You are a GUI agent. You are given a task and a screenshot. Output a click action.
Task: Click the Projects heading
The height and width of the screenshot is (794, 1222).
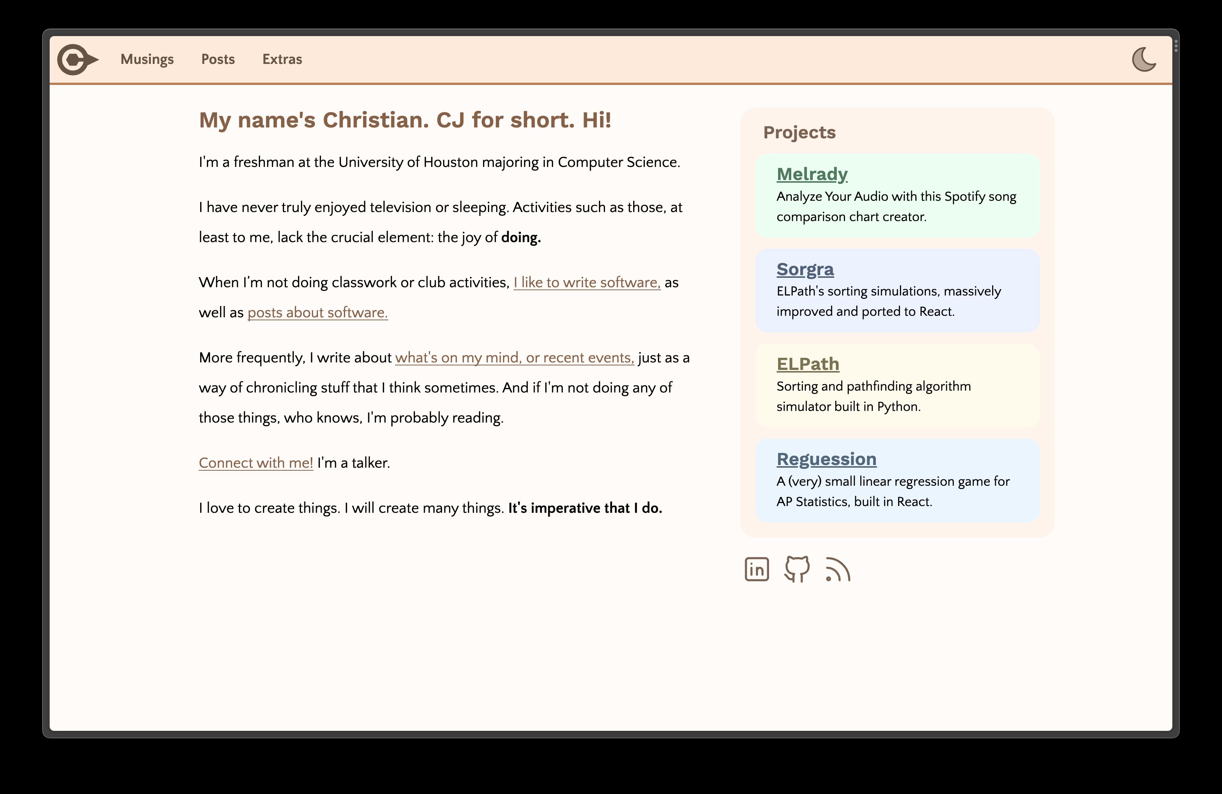799,132
